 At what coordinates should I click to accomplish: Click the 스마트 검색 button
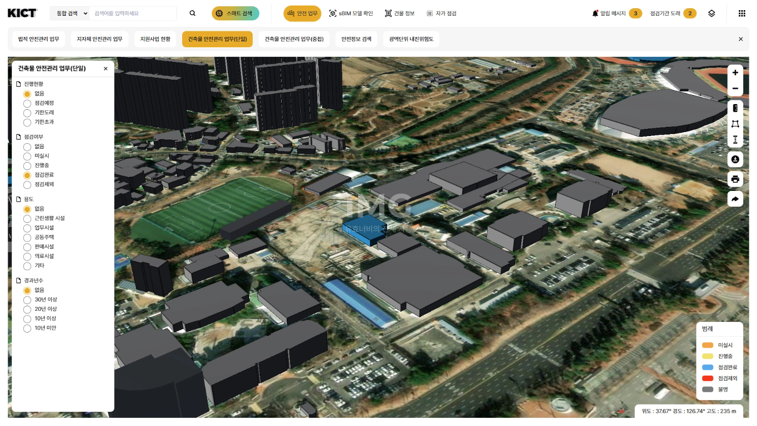tap(235, 13)
